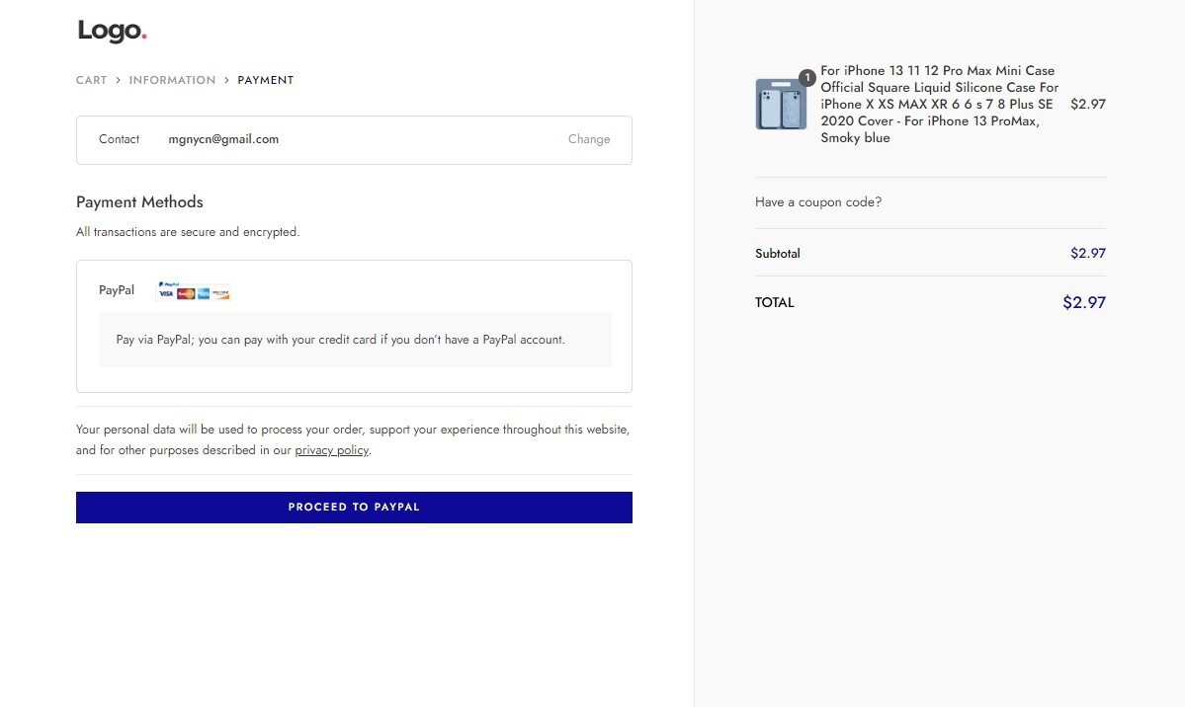Image resolution: width=1185 pixels, height=707 pixels.
Task: Click the Contact label
Action: tap(120, 139)
